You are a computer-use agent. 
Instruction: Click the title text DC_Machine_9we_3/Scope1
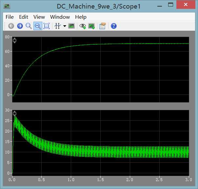[99, 6]
